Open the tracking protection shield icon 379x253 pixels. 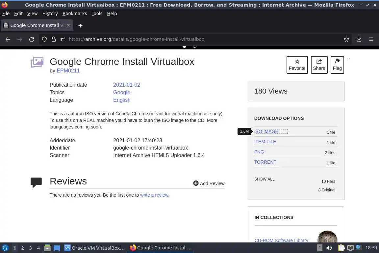tap(44, 39)
